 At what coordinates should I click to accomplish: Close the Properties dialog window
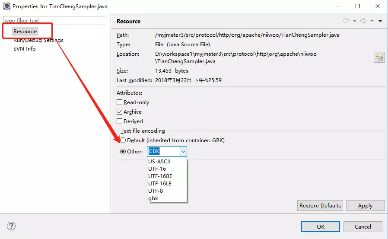377,6
